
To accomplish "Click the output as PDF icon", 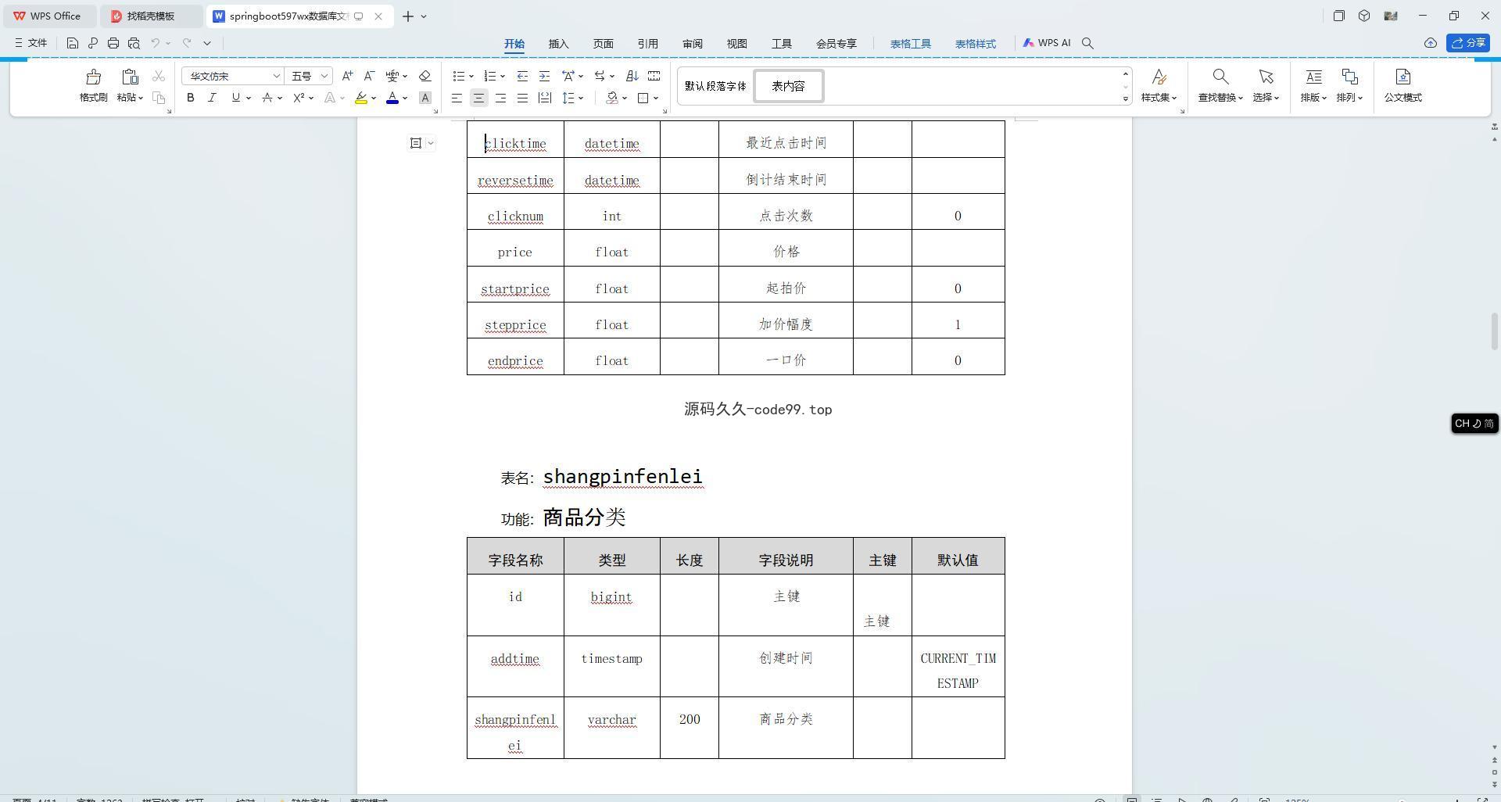I will [92, 43].
